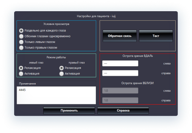The height and width of the screenshot is (133, 192).
Task: Select 'Обоими глазами одновременно' option
Action: coord(21,36)
